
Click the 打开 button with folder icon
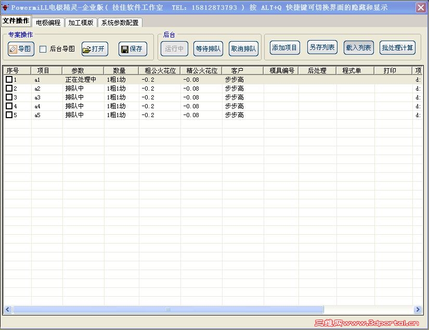pos(95,49)
